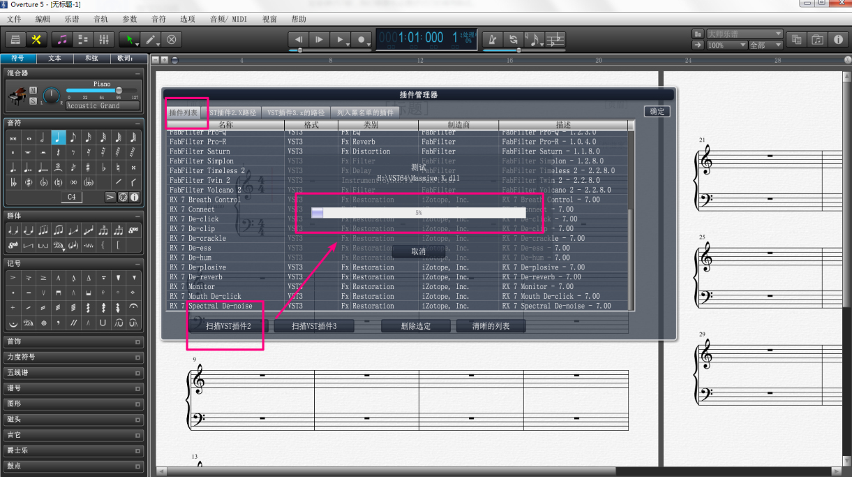Adjust the Piano volume slider
Screen dimensions: 852x477
[102, 91]
